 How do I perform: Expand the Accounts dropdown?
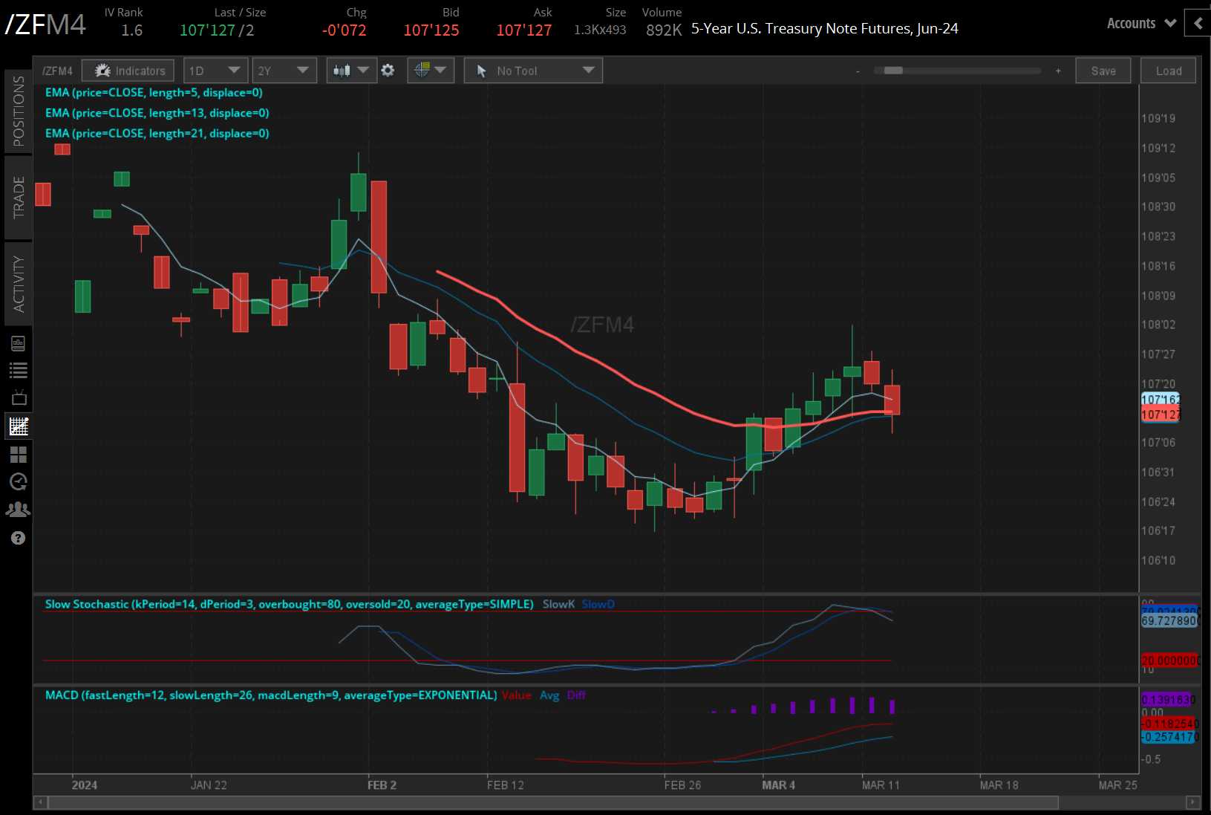tap(1141, 23)
